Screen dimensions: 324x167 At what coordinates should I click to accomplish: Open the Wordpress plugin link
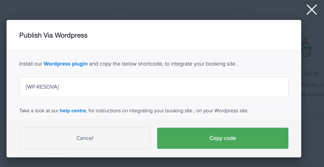[x=65, y=64]
